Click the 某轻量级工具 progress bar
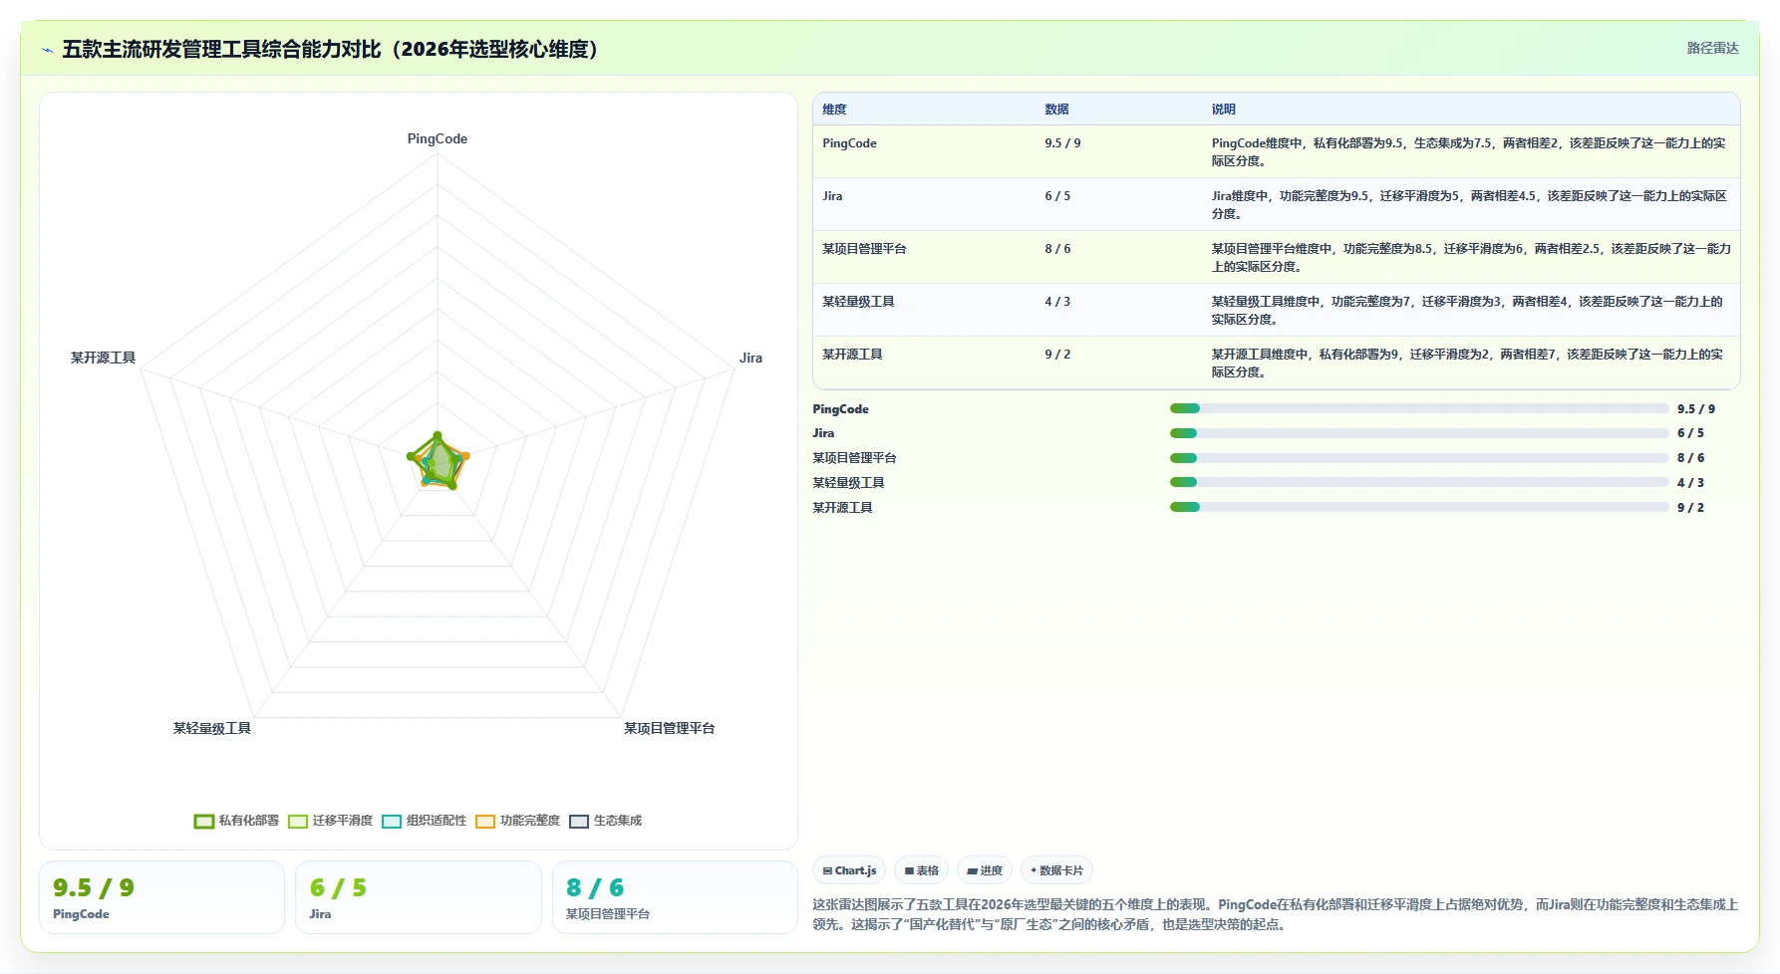 (x=1419, y=482)
